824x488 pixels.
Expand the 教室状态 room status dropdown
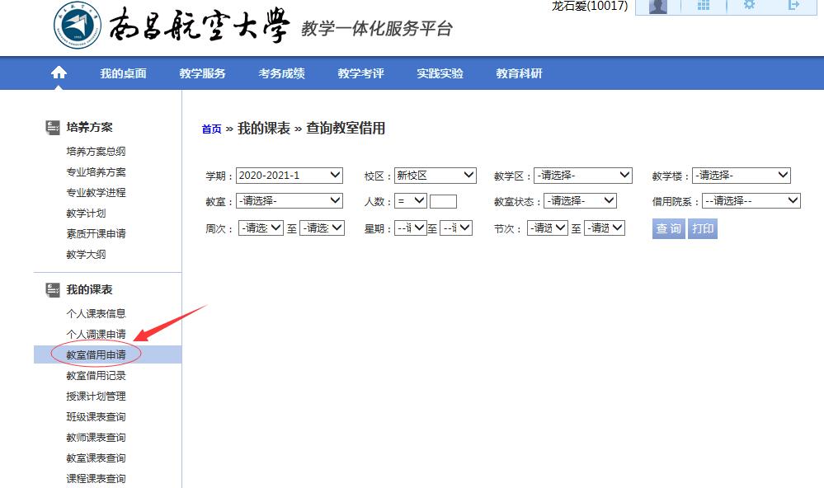tap(580, 201)
